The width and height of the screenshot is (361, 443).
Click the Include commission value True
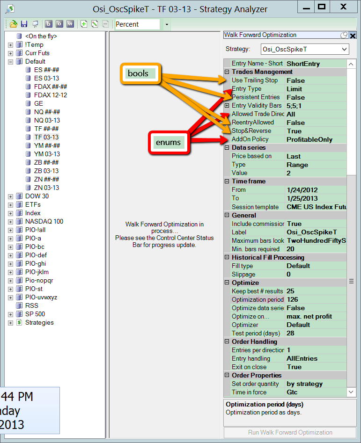tap(316, 224)
